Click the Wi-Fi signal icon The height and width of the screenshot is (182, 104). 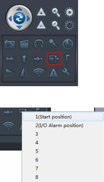[x=39, y=73]
